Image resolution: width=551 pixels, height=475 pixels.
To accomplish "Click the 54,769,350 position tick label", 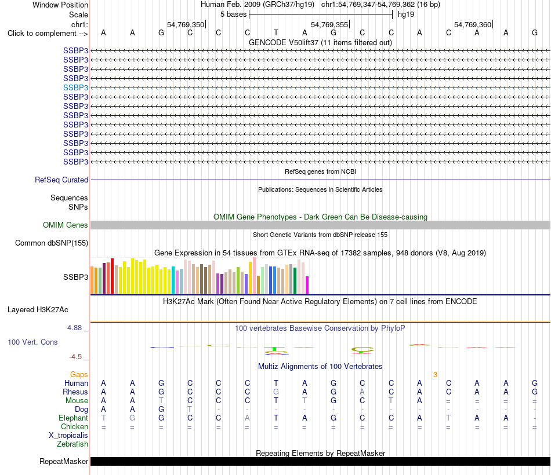I will pos(185,24).
